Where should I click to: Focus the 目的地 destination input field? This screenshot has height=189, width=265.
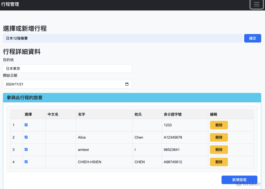(x=67, y=68)
